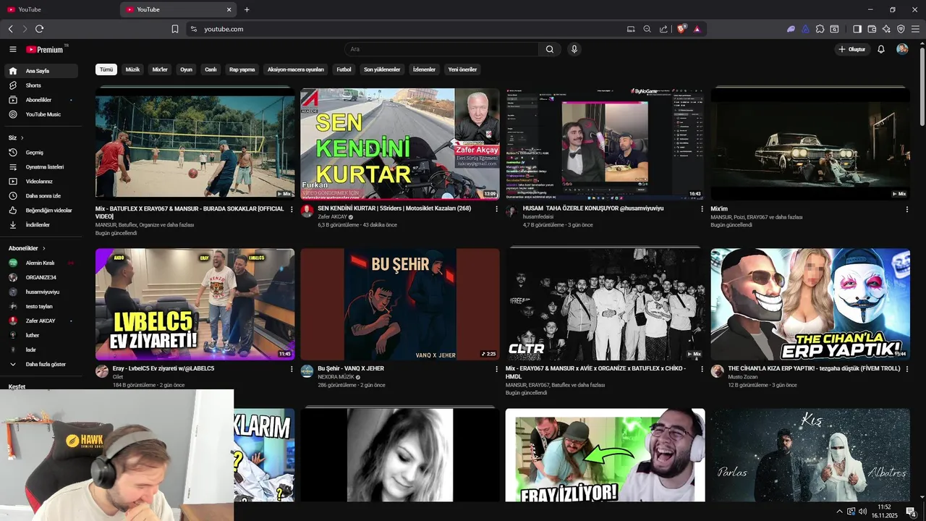Click the Ara search input field
The height and width of the screenshot is (521, 926).
click(441, 49)
